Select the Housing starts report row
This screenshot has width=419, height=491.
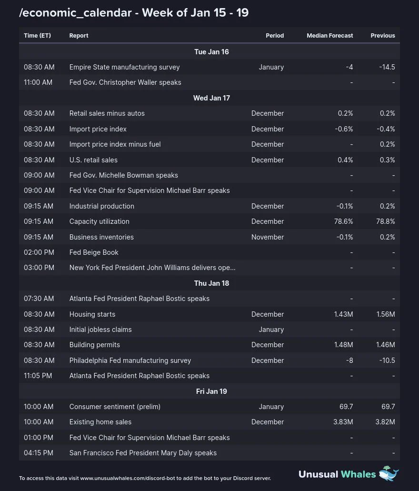point(92,314)
